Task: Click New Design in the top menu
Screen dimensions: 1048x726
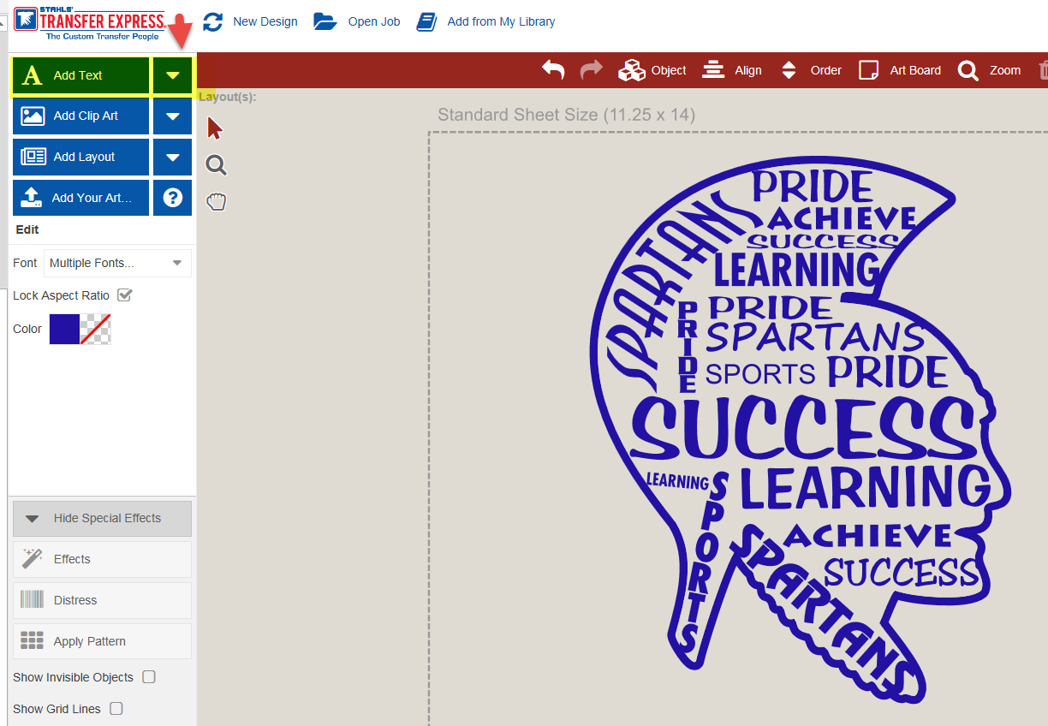Action: click(x=265, y=21)
